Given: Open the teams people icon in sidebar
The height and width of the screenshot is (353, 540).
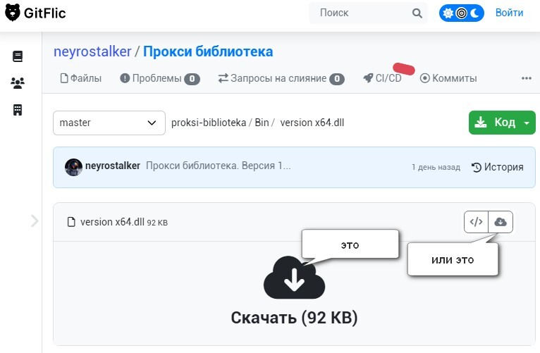Looking at the screenshot, I should click(x=18, y=83).
